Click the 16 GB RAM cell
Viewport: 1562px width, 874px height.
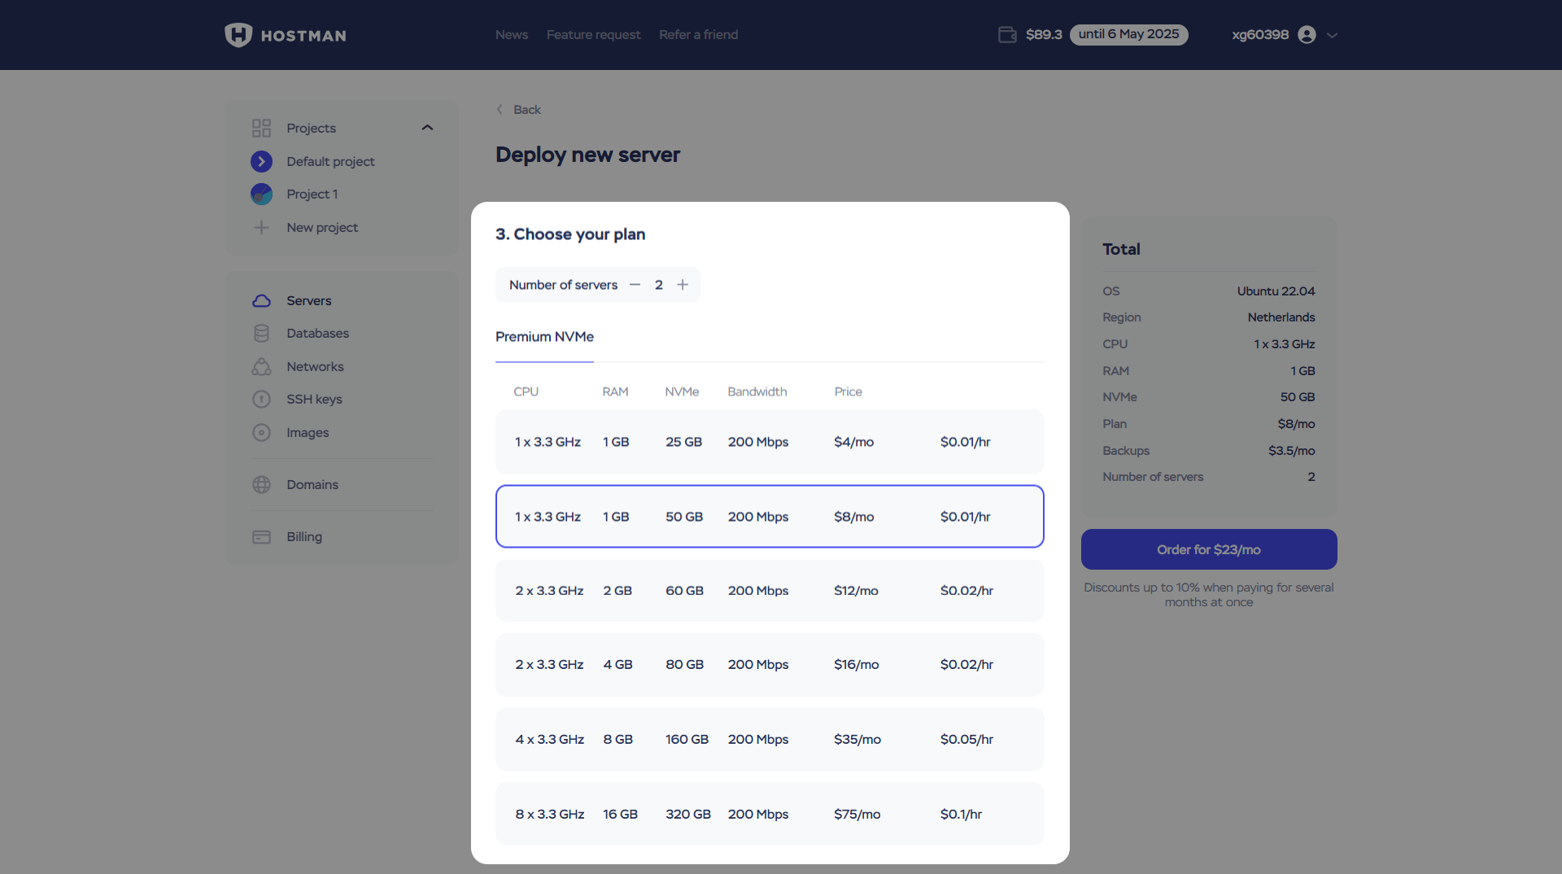(x=620, y=814)
